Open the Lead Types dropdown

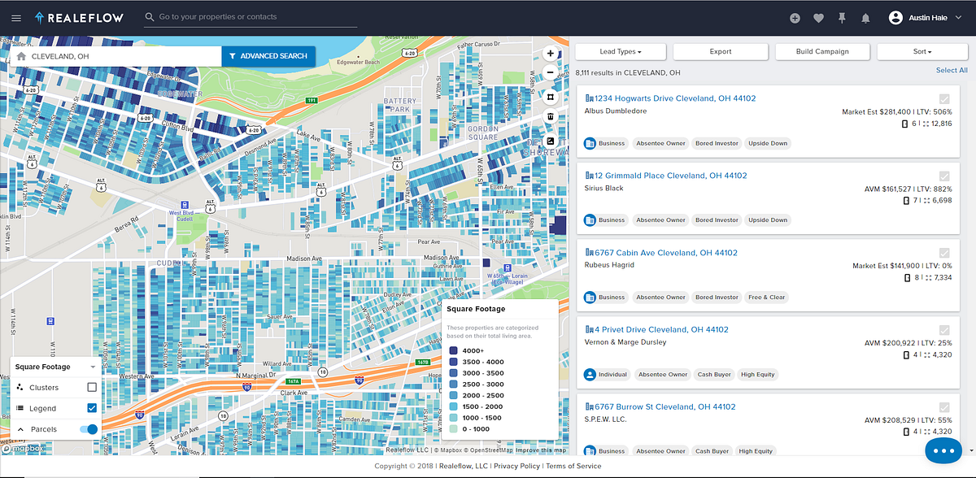620,51
